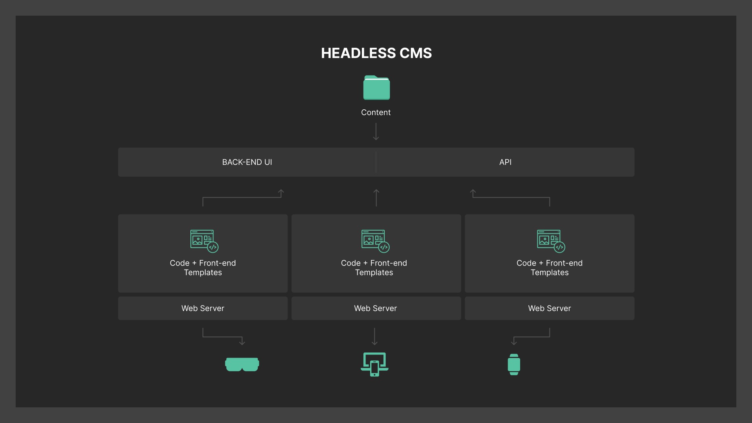Click the smartwatch device icon
Image resolution: width=752 pixels, height=423 pixels.
[x=514, y=364]
